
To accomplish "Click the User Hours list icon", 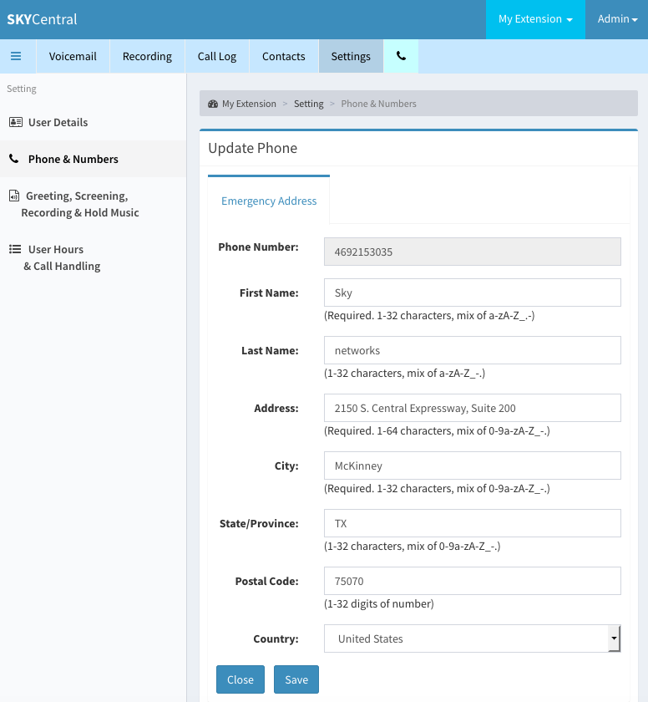I will [15, 249].
